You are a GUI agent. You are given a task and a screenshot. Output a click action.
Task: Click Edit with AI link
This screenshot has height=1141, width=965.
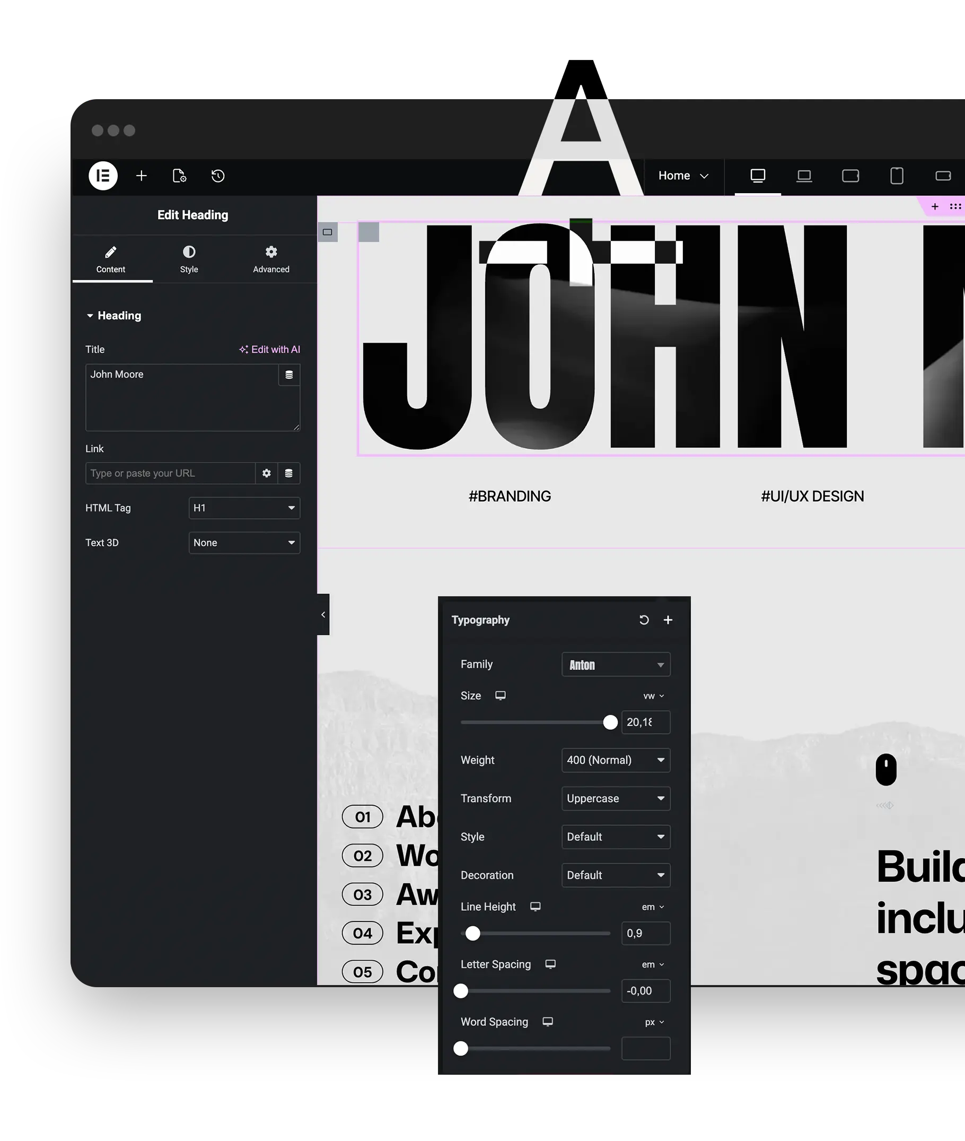point(270,349)
